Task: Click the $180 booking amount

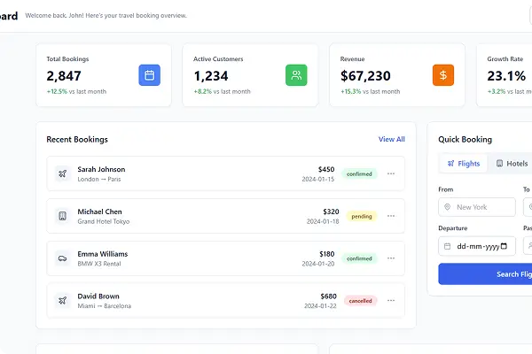Action: click(x=326, y=254)
